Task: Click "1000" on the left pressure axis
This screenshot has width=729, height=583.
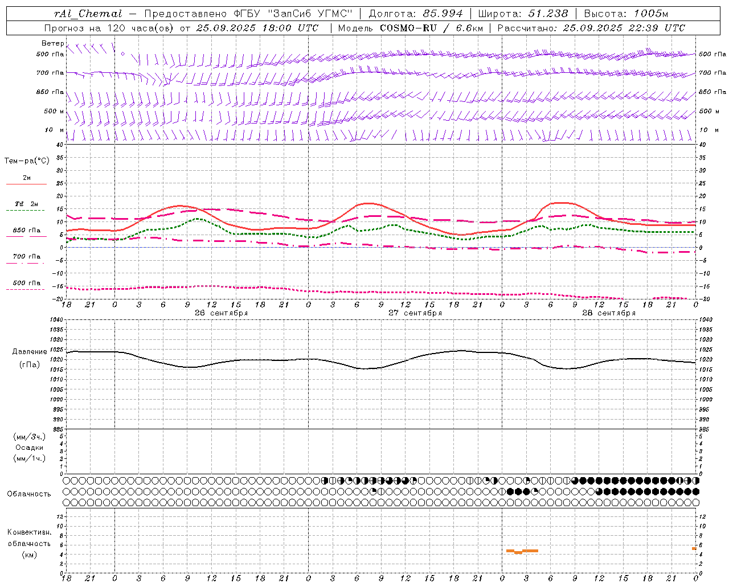Action: point(56,400)
